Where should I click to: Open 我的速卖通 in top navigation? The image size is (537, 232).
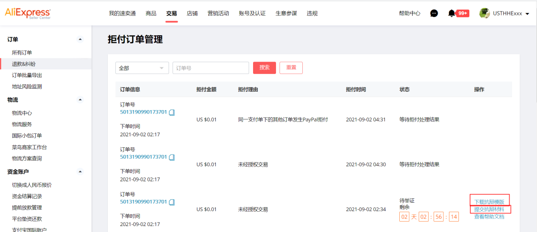[122, 13]
